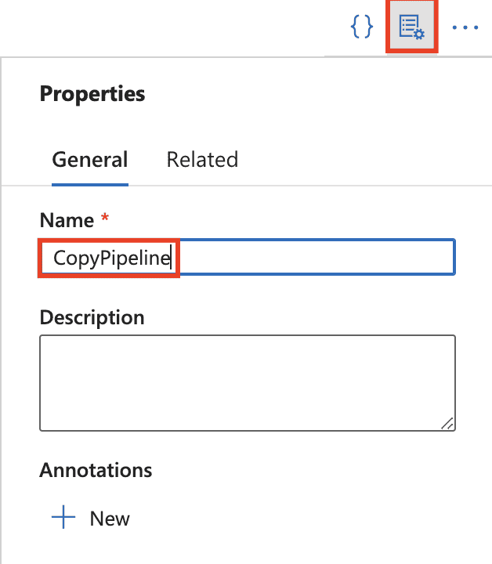492x564 pixels.
Task: Click the blue underline beneath General tab
Action: [x=89, y=184]
